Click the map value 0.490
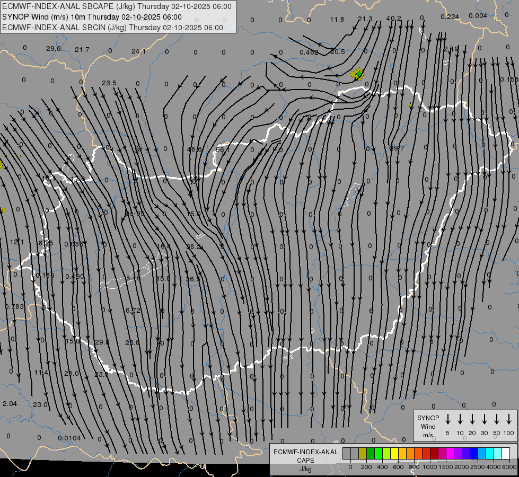This screenshot has height=477, width=519. 74,277
